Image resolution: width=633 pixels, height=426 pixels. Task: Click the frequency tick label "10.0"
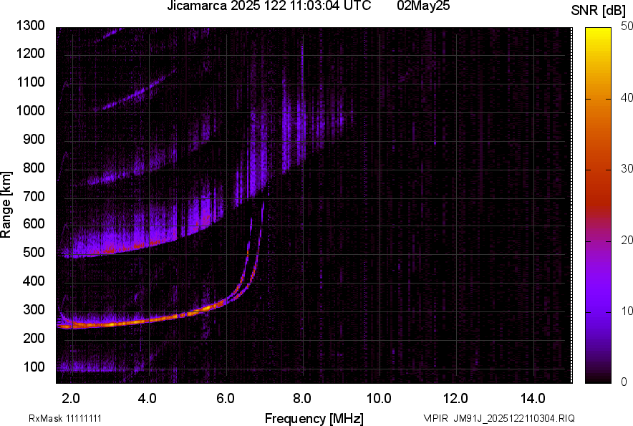[379, 399]
